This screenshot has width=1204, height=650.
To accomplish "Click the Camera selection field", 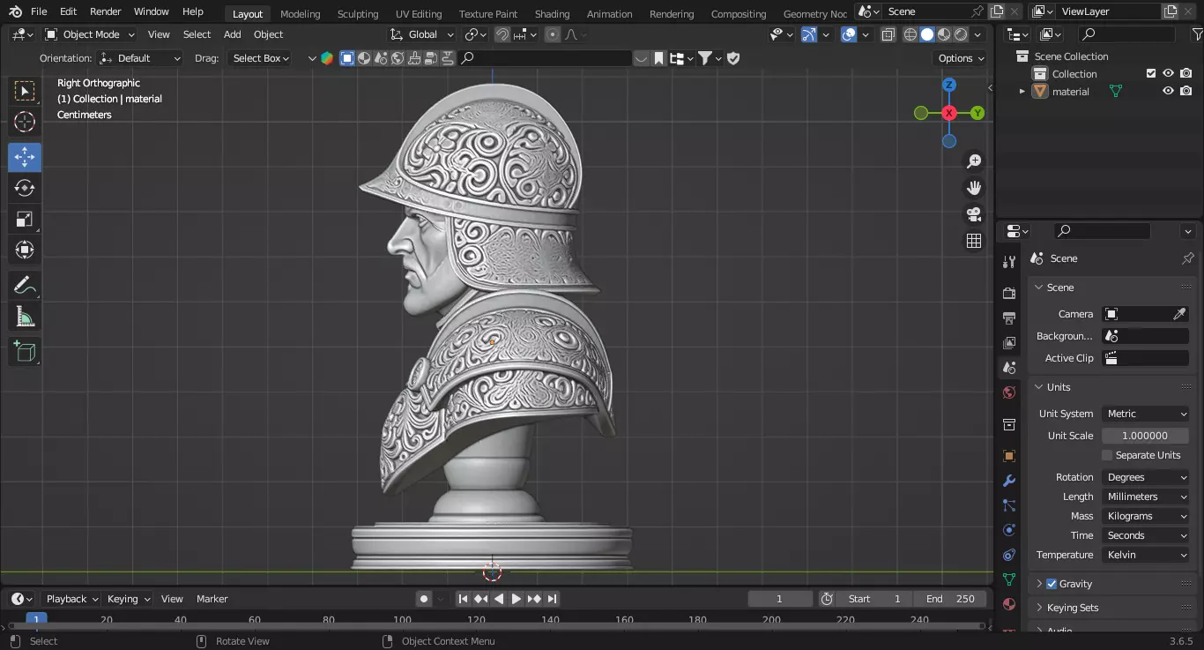I will 1146,314.
